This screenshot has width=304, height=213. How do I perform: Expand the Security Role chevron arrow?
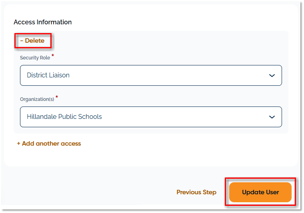coord(272,75)
